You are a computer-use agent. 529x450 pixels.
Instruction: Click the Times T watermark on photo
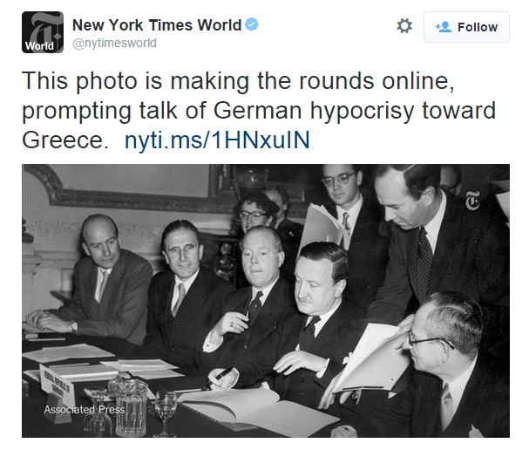472,201
